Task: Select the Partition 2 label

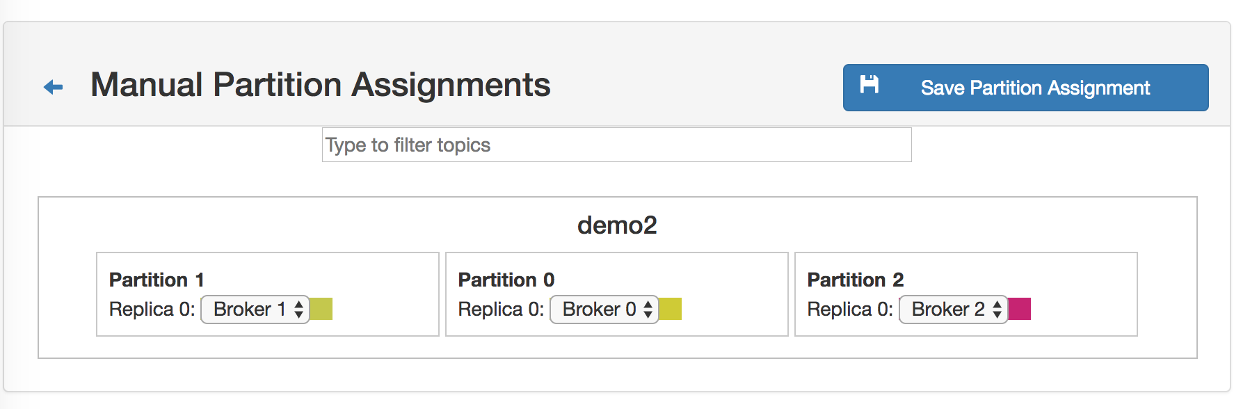Action: point(855,280)
